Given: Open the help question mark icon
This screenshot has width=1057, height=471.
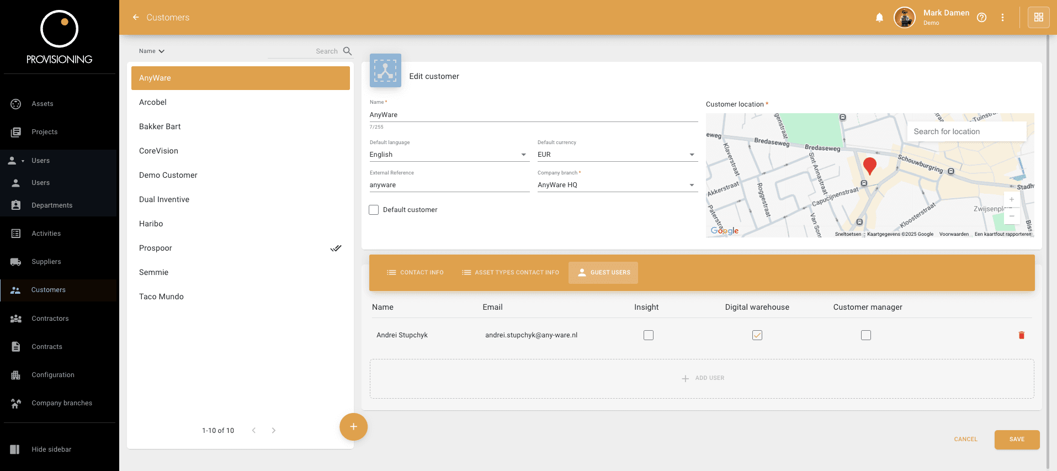Looking at the screenshot, I should coord(981,18).
